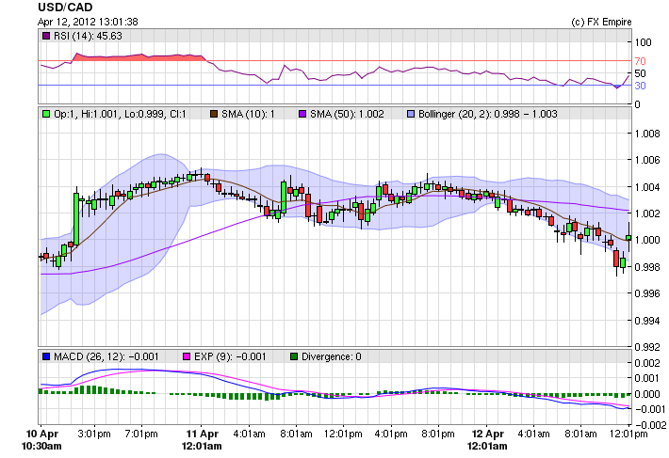
Task: Click the 0.002 MACD axis label
Action: [647, 363]
